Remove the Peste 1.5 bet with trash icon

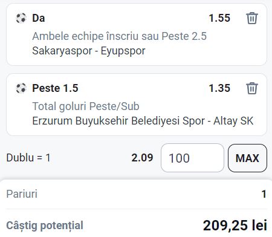252,88
